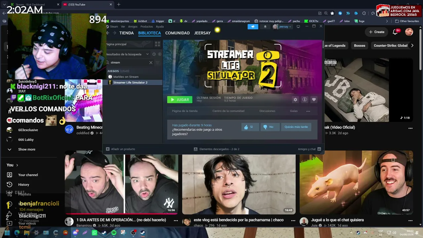
Task: Open options for the chaco vlog video
Action: [x=293, y=220]
